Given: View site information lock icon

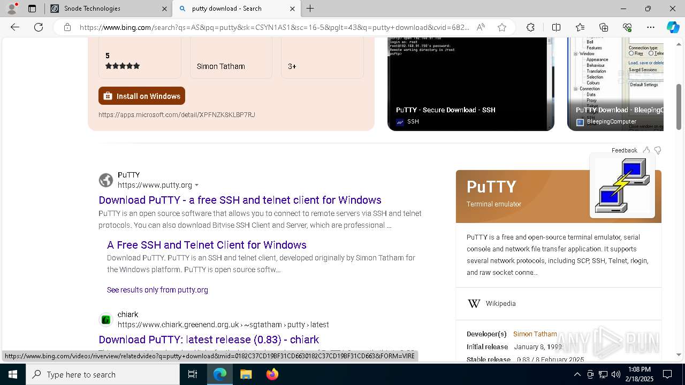Looking at the screenshot, I should click(67, 27).
